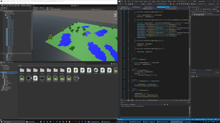This screenshot has width=220, height=123.
Task: Switch to the Game tab in Unity
Action: click(x=42, y=8)
